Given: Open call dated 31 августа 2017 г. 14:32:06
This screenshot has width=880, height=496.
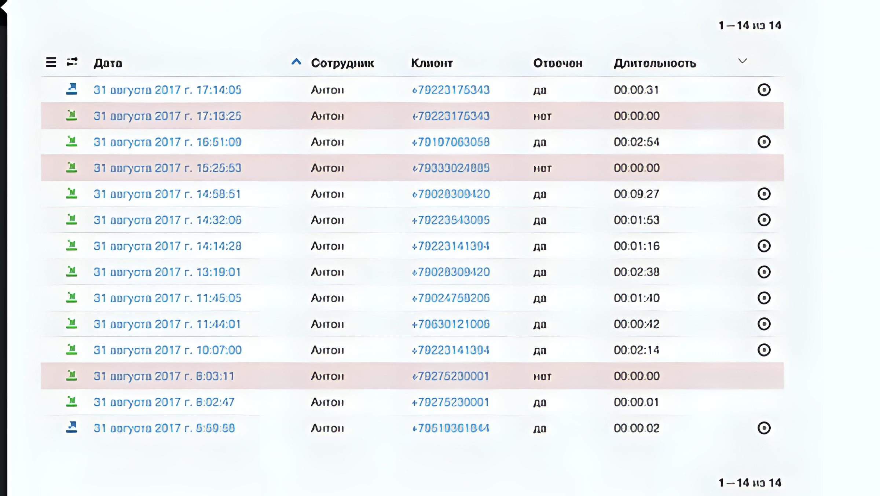Looking at the screenshot, I should coord(168,220).
